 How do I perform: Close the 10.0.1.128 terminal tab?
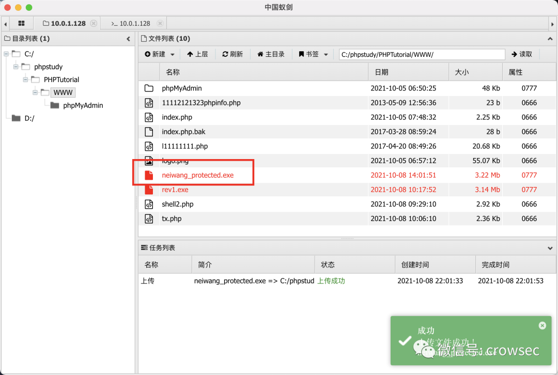point(160,23)
